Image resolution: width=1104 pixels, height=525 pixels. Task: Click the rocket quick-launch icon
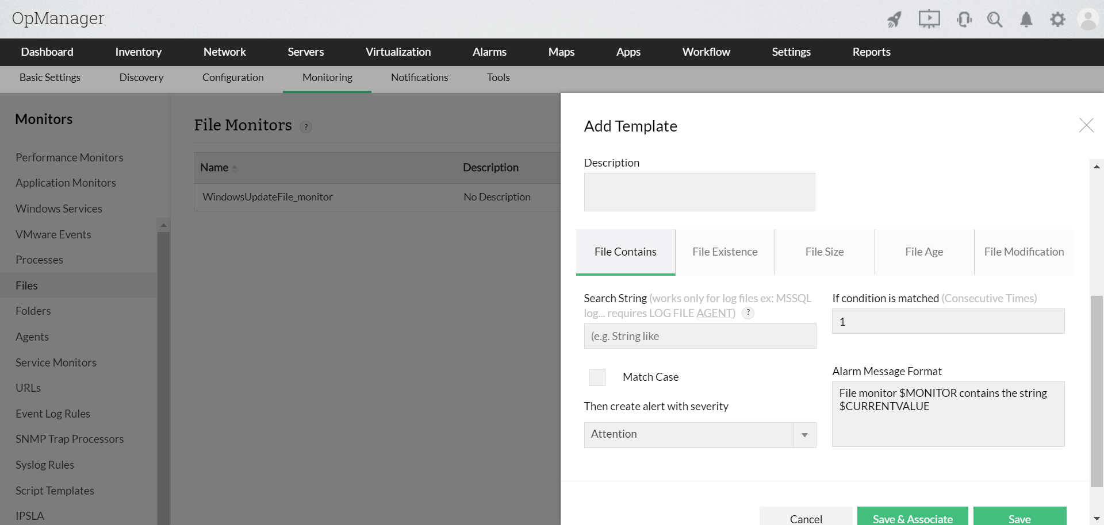pyautogui.click(x=894, y=20)
